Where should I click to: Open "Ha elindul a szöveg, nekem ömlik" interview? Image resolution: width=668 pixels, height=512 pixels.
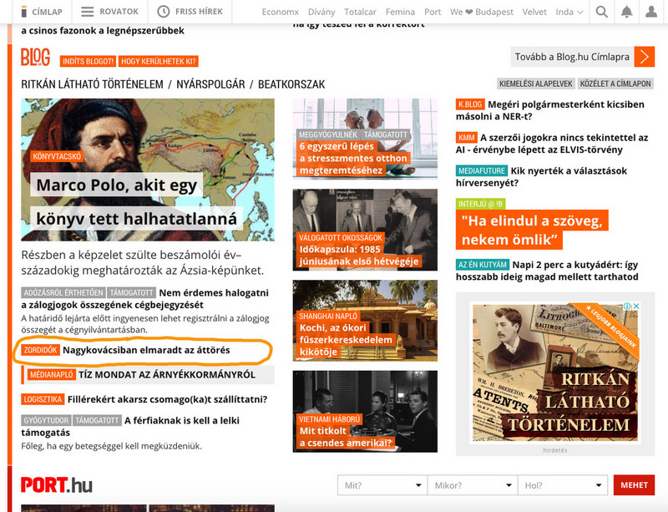532,230
